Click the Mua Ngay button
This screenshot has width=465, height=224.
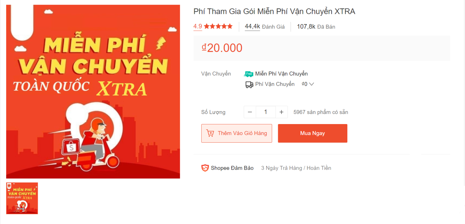pyautogui.click(x=312, y=133)
